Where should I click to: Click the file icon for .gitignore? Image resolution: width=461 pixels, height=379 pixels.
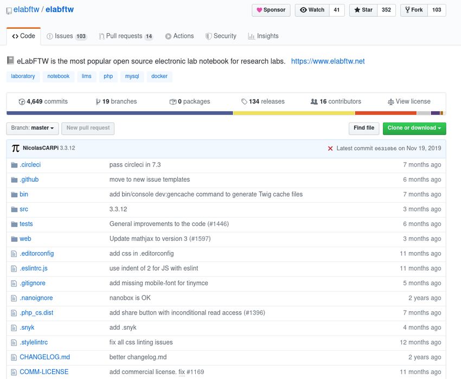14,283
